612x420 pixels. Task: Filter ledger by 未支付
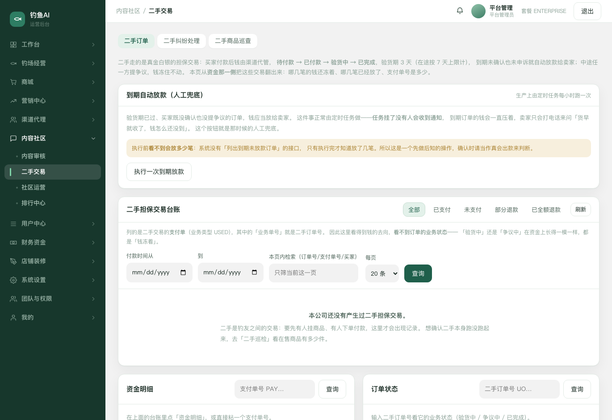pos(473,210)
